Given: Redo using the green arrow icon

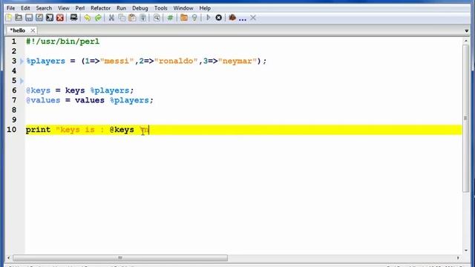Looking at the screenshot, I should point(98,18).
